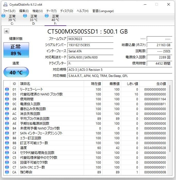Click status orb for C7 SATA CRCエラー数
The width and height of the screenshot is (176, 180).
[x=7, y=167]
